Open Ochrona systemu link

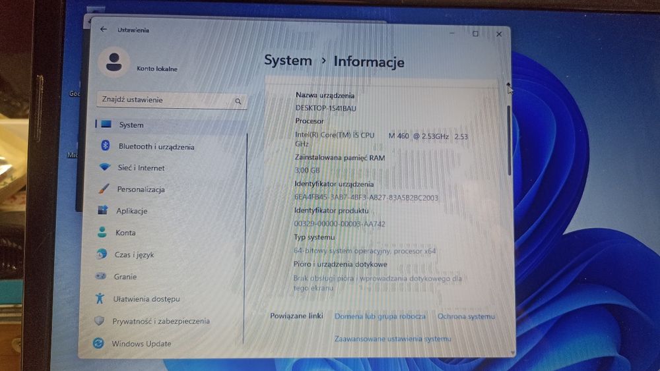[466, 316]
